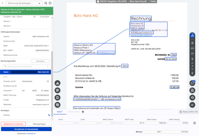Click the MWST Nummer value CHE109049205
Image resolution: width=199 pixels, height=136 pixels.
tap(42, 95)
